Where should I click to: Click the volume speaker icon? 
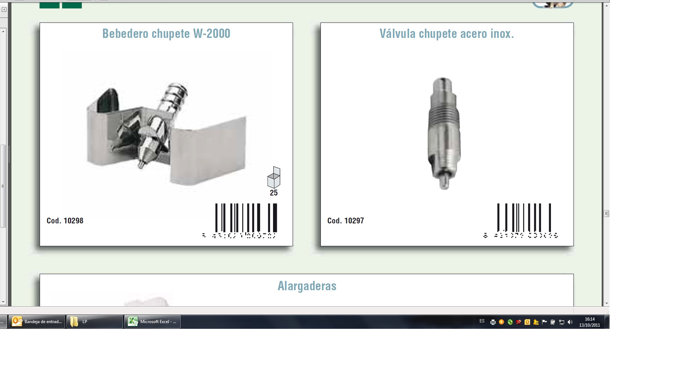click(570, 322)
